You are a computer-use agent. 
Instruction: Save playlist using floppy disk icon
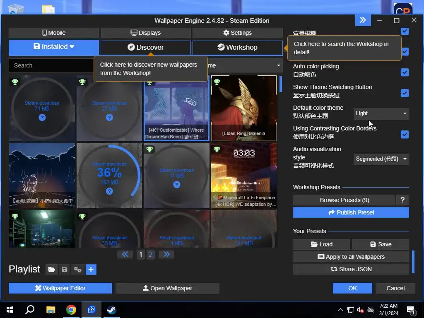point(64,270)
